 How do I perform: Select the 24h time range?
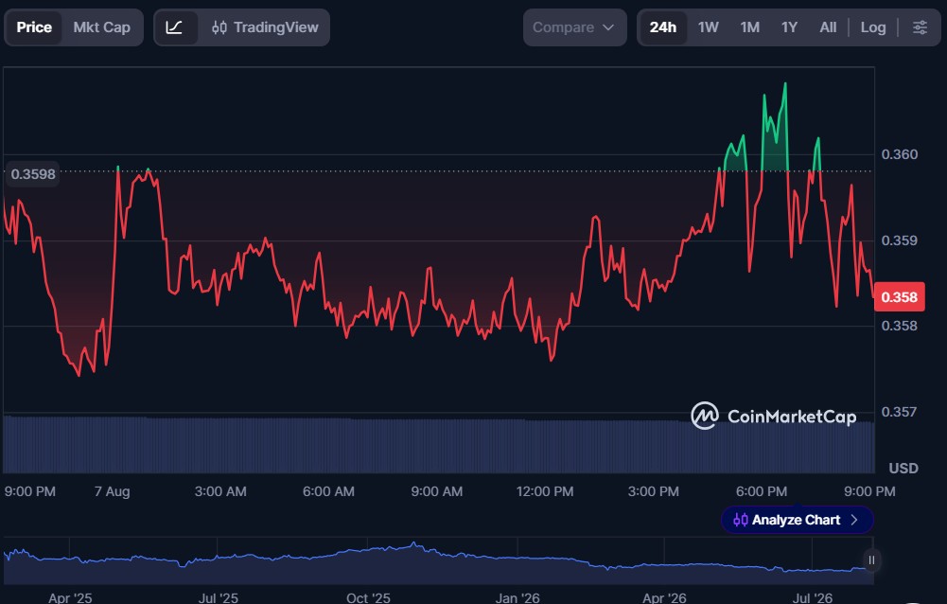pos(662,27)
